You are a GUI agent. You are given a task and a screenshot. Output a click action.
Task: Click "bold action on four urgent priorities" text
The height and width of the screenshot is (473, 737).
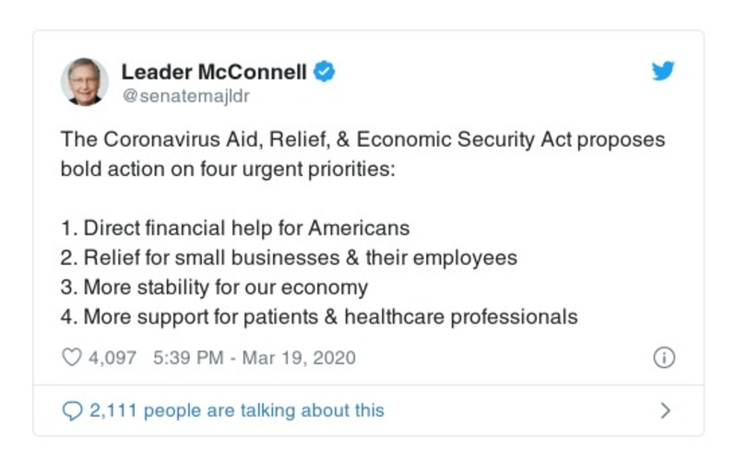[227, 171]
